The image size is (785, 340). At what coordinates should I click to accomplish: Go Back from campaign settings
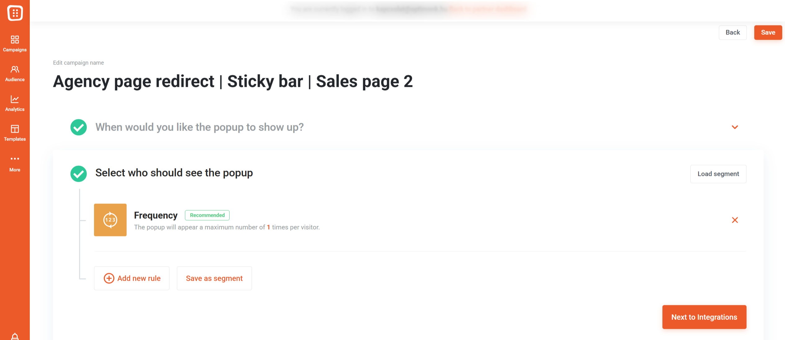click(x=733, y=33)
